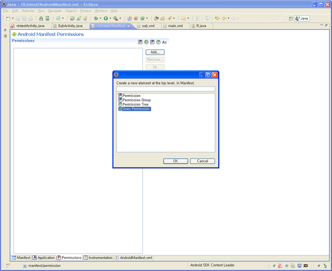
Task: Click the Back navigation arrow icon
Action: (224, 18)
